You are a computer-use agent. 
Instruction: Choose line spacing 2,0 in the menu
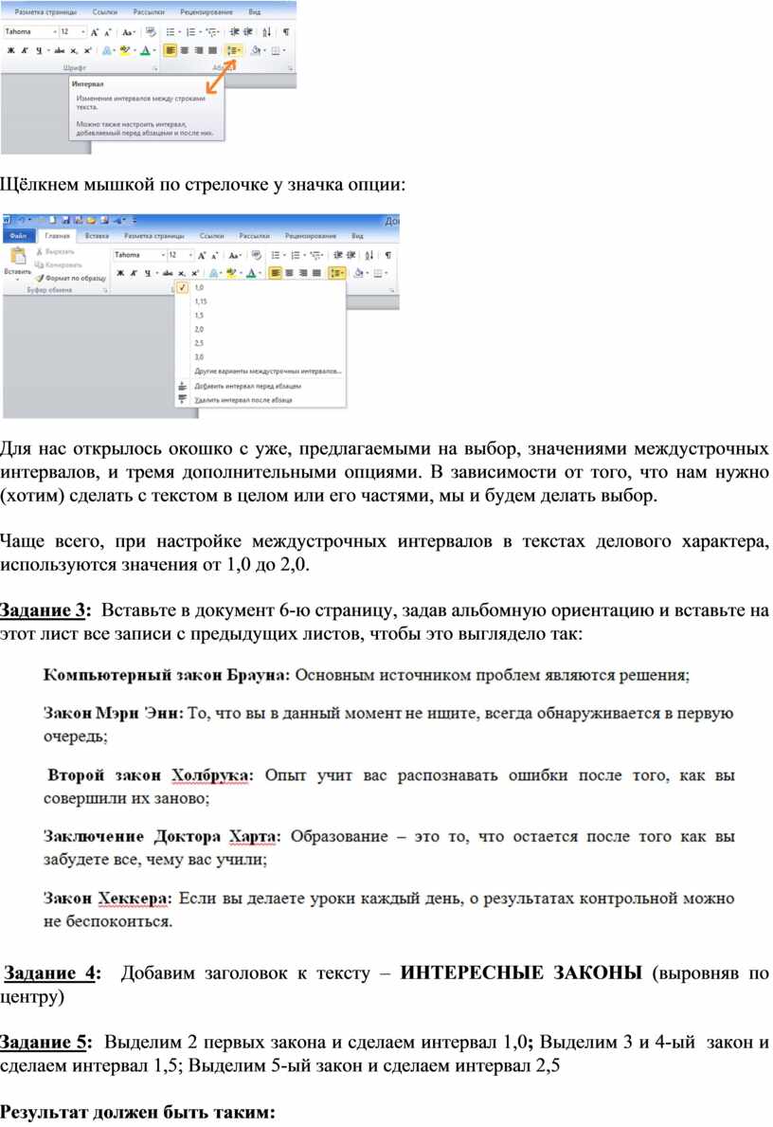[199, 329]
